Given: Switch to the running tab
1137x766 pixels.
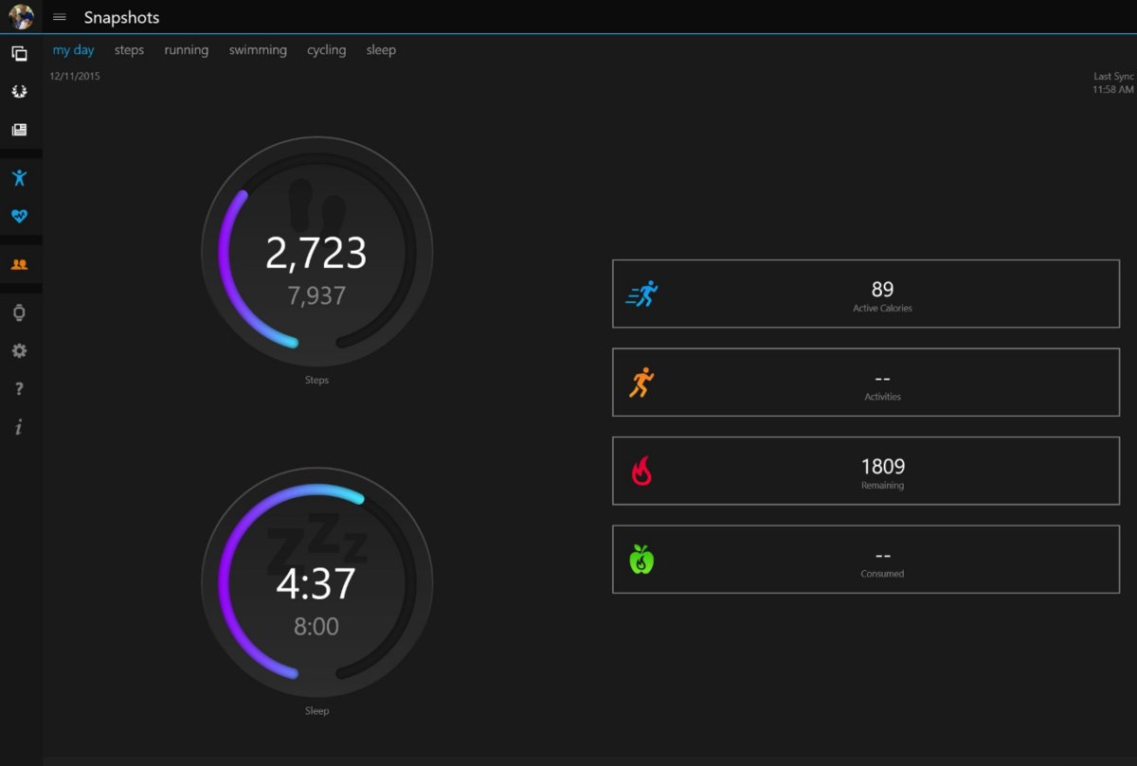Looking at the screenshot, I should [x=186, y=50].
